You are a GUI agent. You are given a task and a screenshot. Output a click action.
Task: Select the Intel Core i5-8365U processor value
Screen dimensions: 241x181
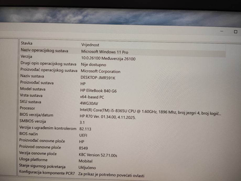(x=150, y=112)
